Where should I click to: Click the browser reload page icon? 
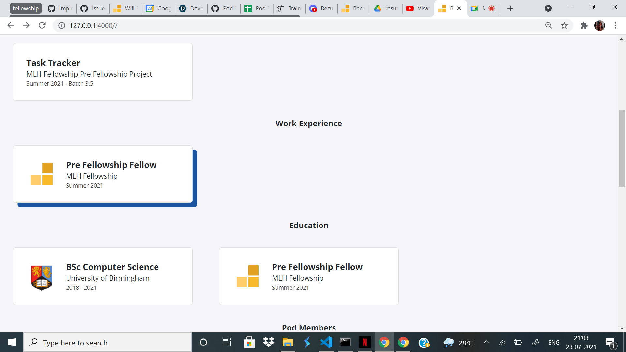pyautogui.click(x=42, y=25)
